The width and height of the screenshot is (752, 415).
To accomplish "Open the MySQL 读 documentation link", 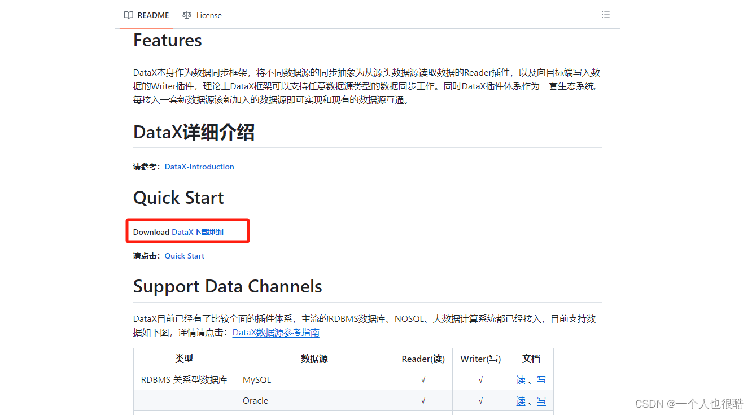I will (x=521, y=380).
